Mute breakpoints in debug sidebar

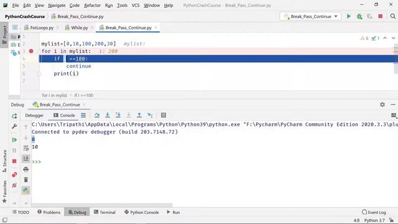point(14,185)
